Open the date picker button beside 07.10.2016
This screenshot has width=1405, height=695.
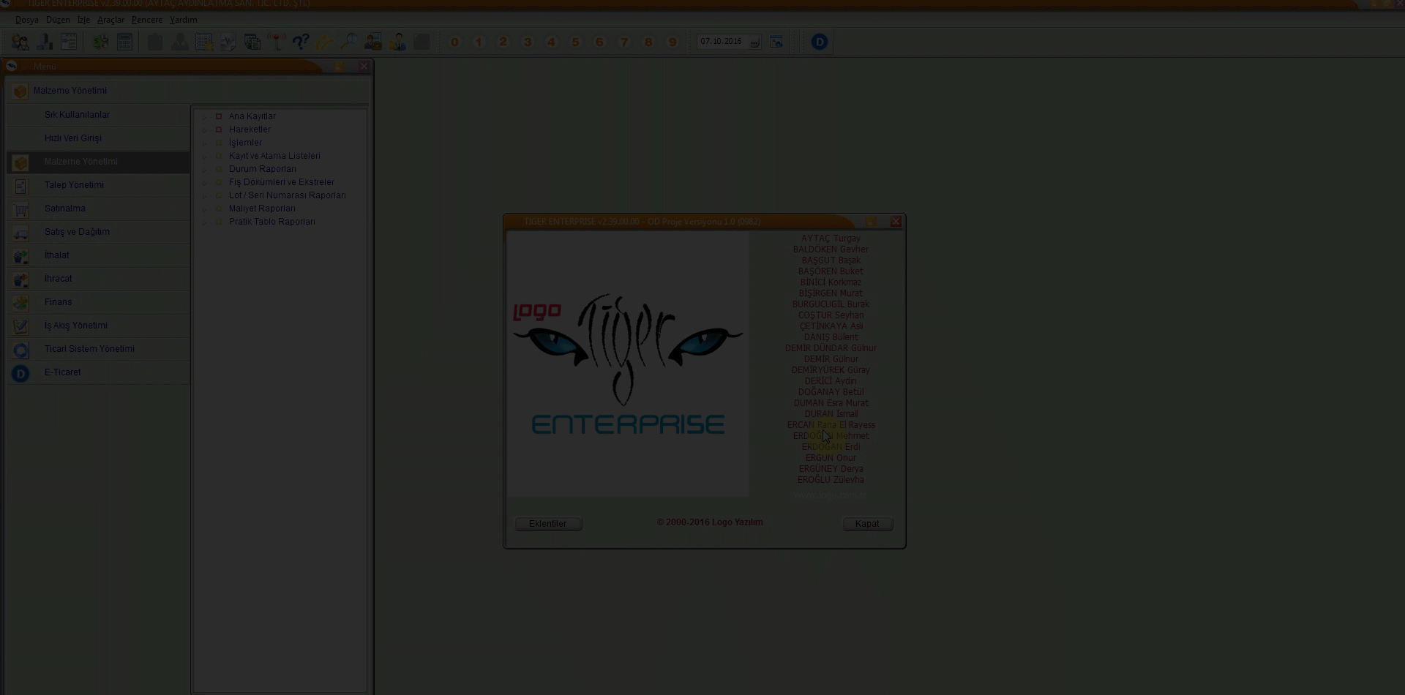point(755,42)
